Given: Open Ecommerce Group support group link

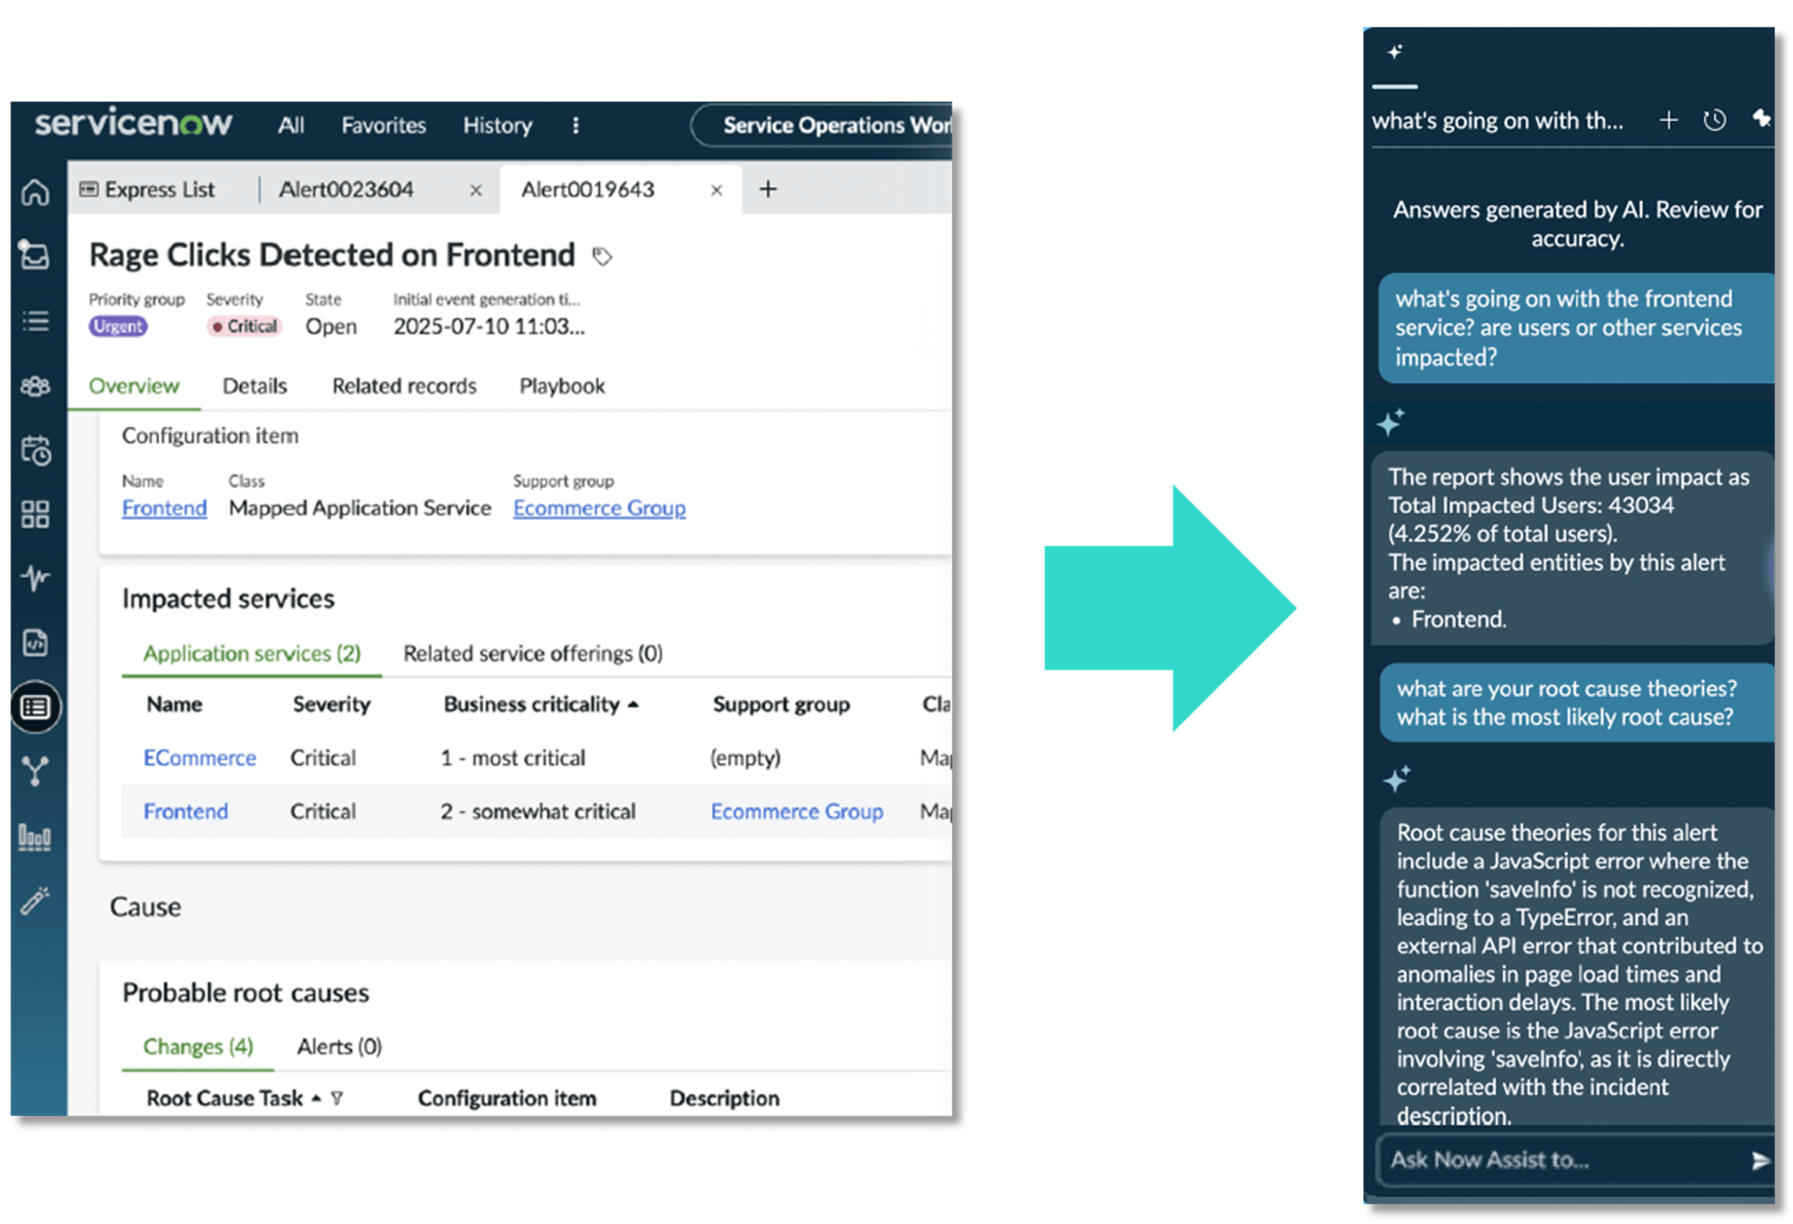Looking at the screenshot, I should 599,508.
